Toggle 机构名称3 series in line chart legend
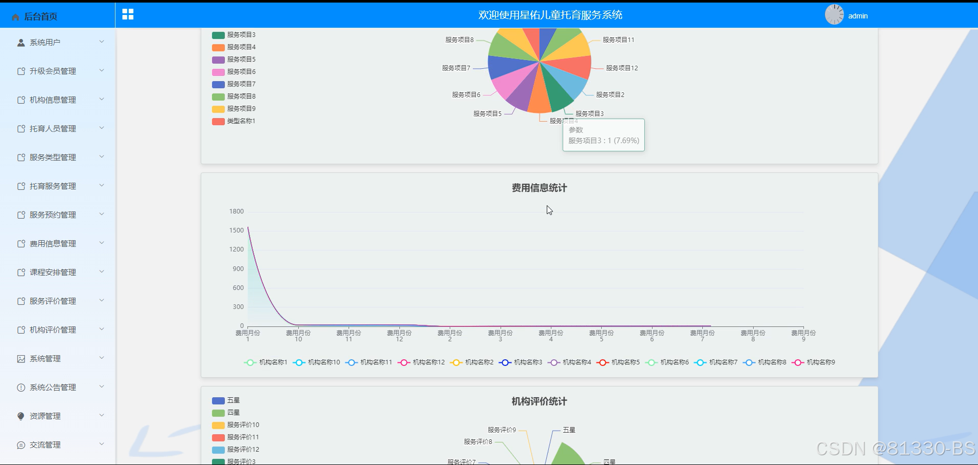The height and width of the screenshot is (465, 978). [x=521, y=362]
